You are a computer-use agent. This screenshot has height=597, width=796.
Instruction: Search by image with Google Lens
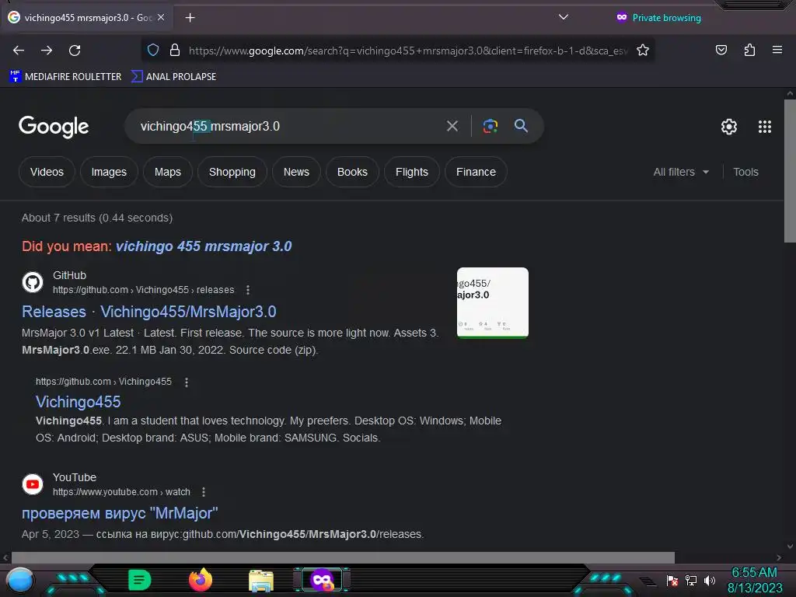coord(490,126)
